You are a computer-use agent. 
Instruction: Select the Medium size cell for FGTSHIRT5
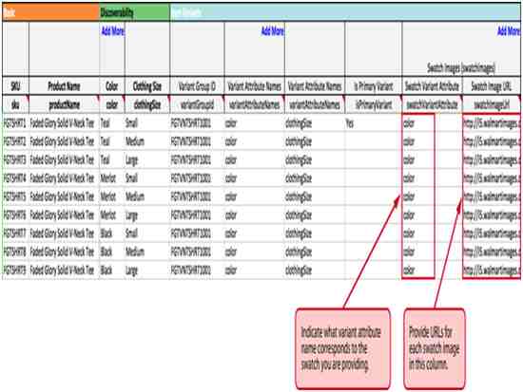(x=147, y=196)
